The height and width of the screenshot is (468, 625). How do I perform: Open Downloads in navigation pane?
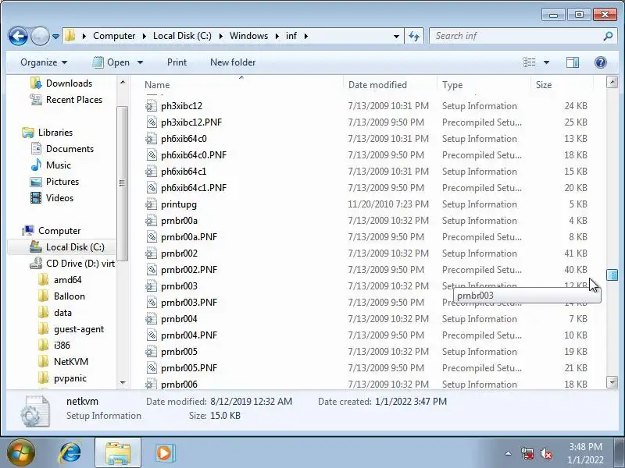click(69, 83)
